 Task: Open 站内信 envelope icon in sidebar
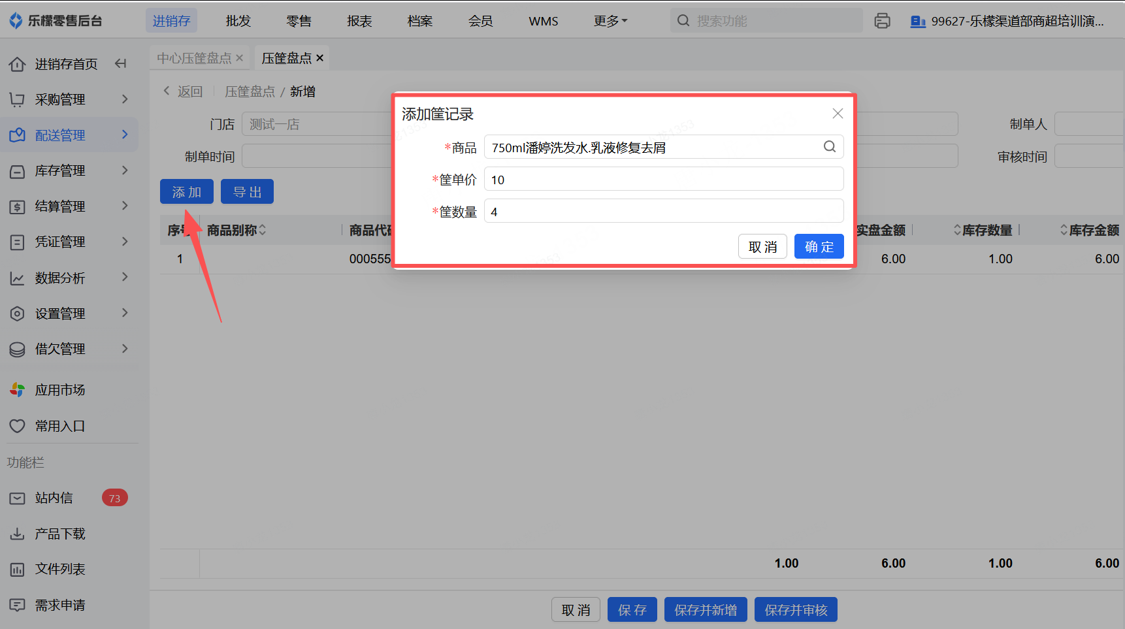17,498
